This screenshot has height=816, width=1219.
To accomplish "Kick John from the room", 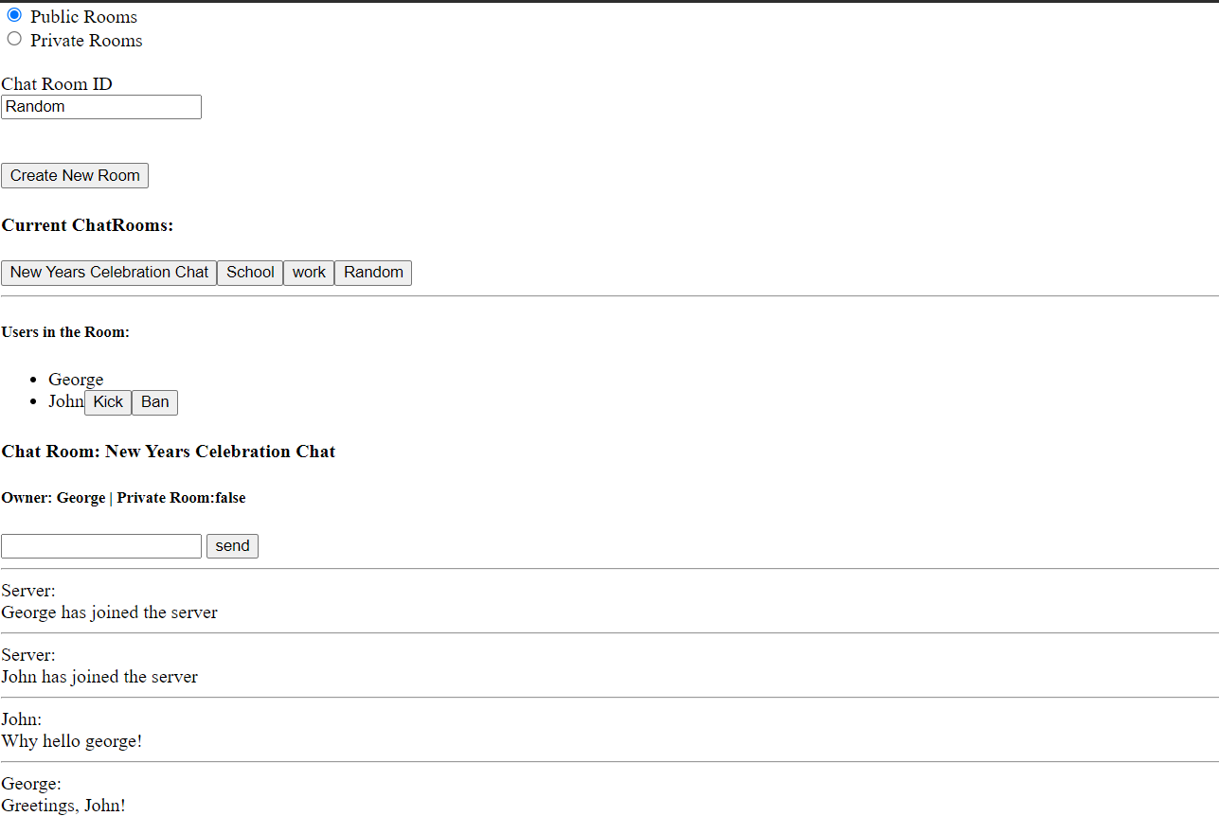I will click(108, 402).
